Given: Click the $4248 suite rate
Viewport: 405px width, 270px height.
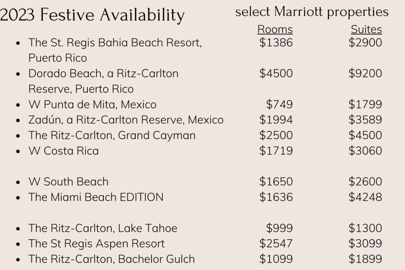Looking at the screenshot, I should [365, 197].
